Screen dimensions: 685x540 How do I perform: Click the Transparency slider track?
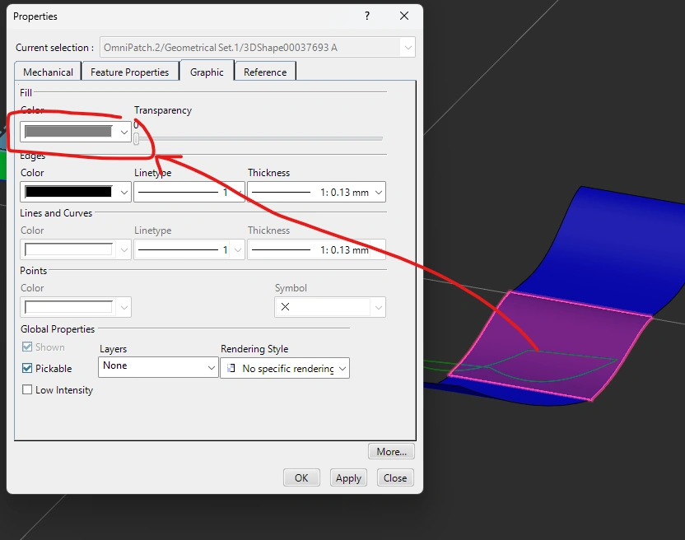click(260, 138)
